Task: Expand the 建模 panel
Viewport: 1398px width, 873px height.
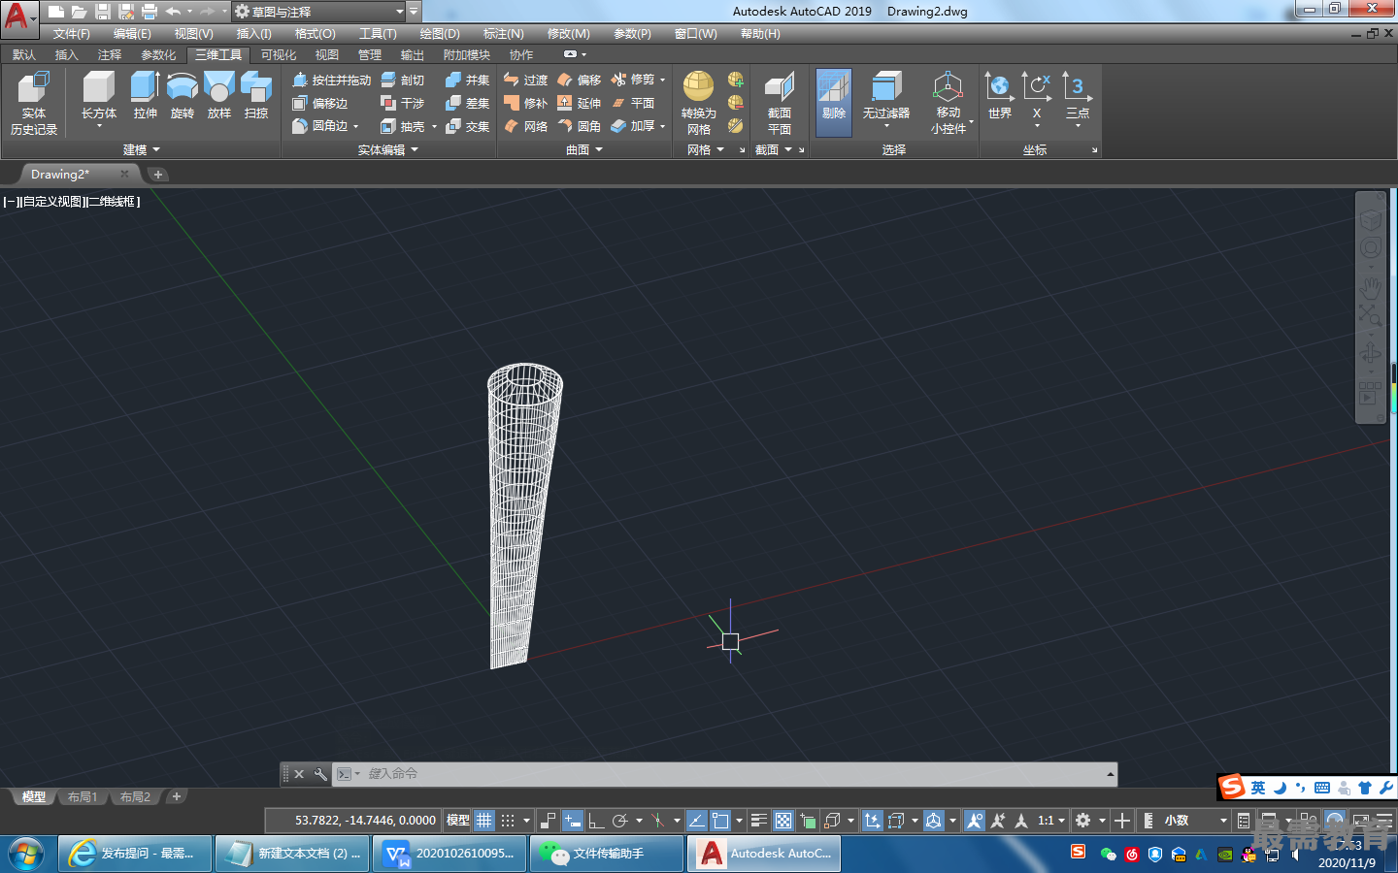Action: [x=141, y=149]
